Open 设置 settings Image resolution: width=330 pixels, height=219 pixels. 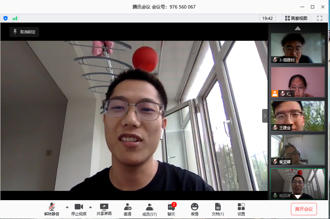tap(241, 209)
